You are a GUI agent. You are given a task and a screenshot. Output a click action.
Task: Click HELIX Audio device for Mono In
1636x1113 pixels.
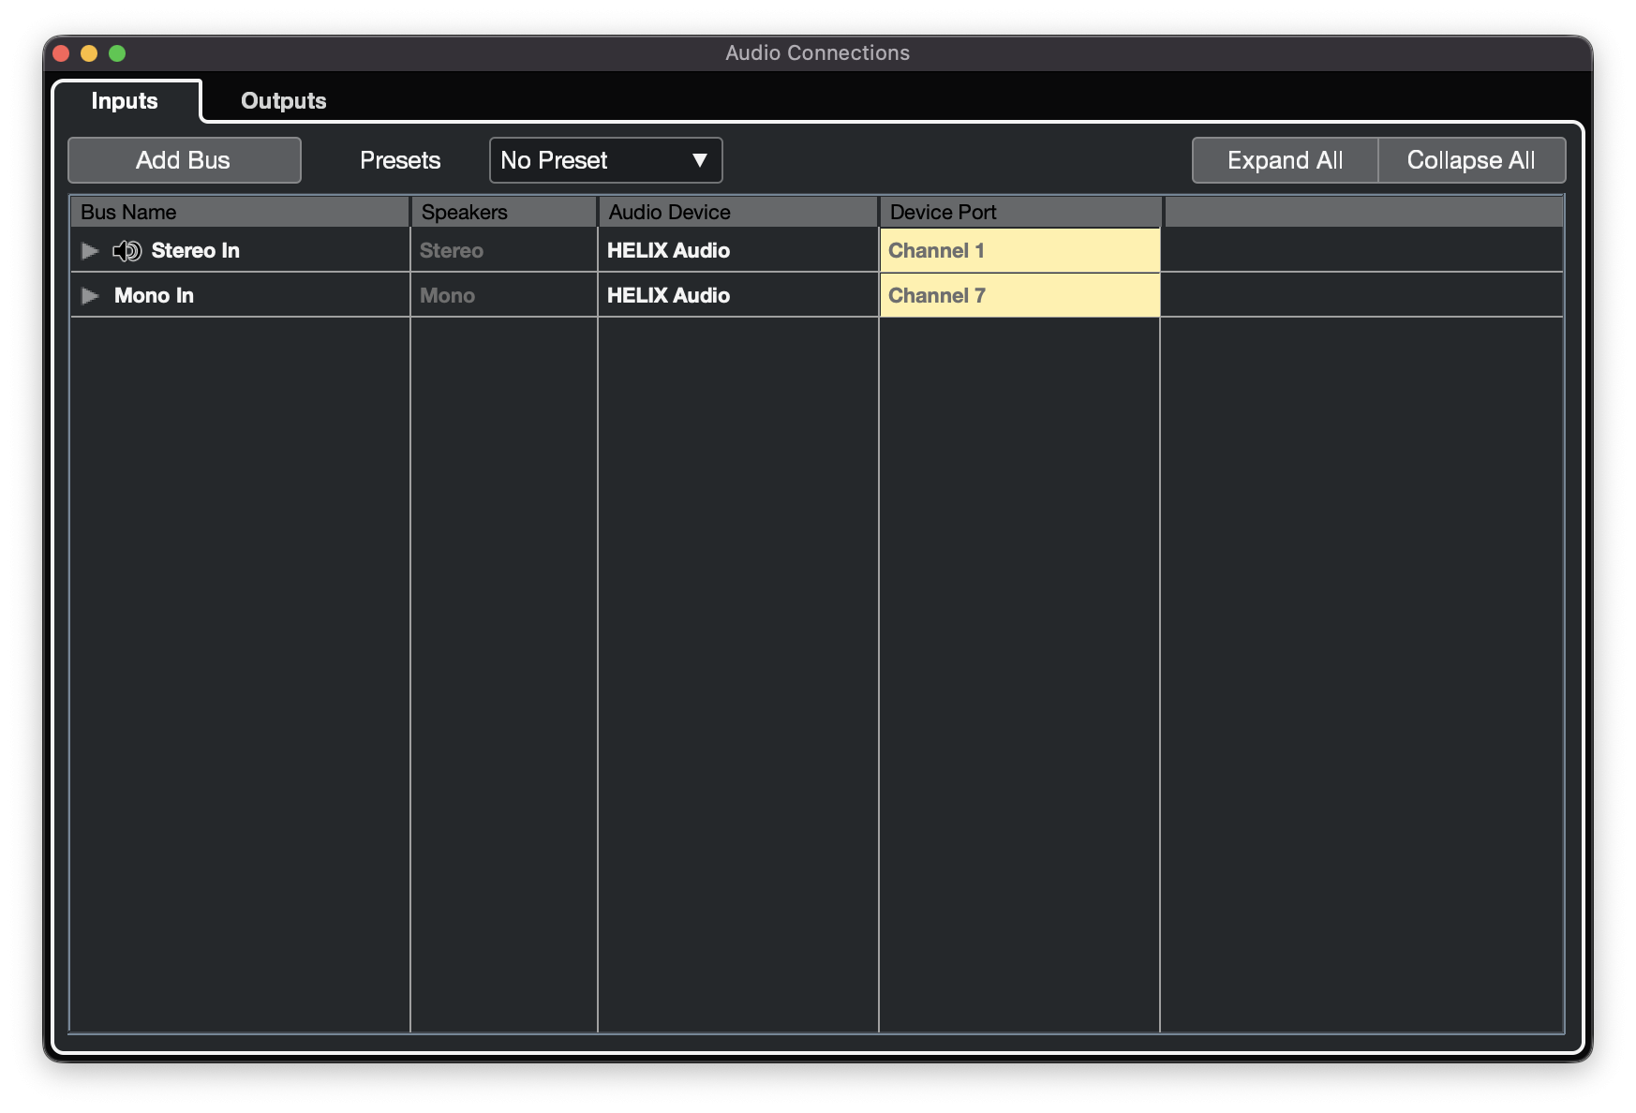[668, 296]
